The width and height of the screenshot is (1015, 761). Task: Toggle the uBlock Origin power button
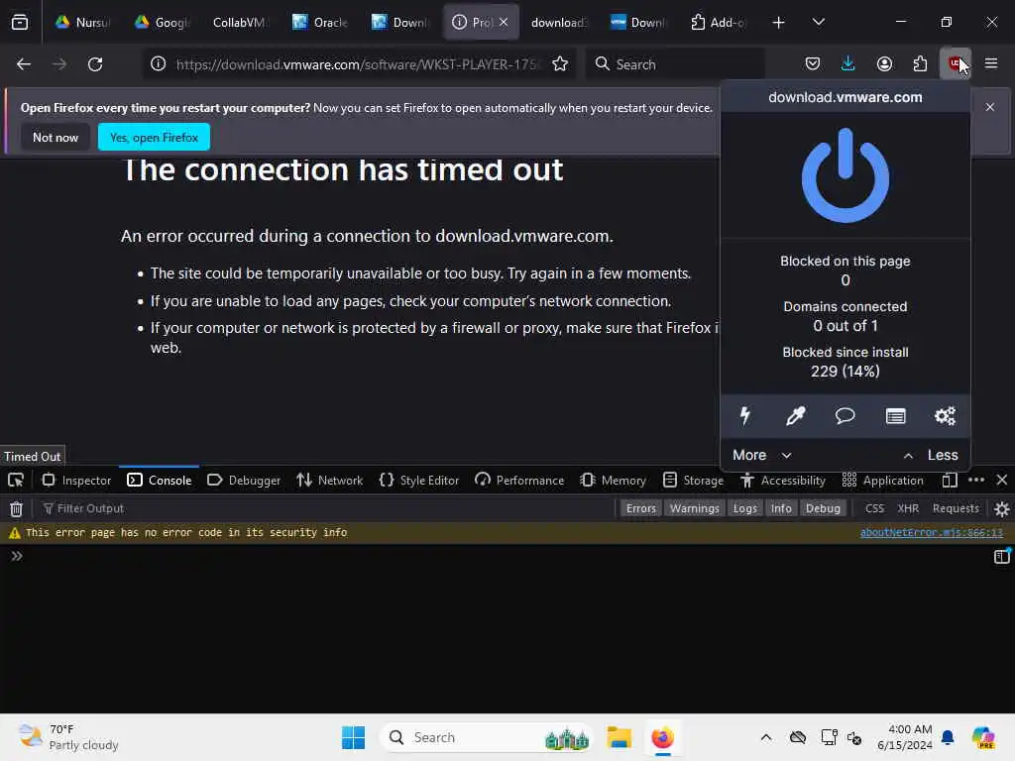pos(845,175)
